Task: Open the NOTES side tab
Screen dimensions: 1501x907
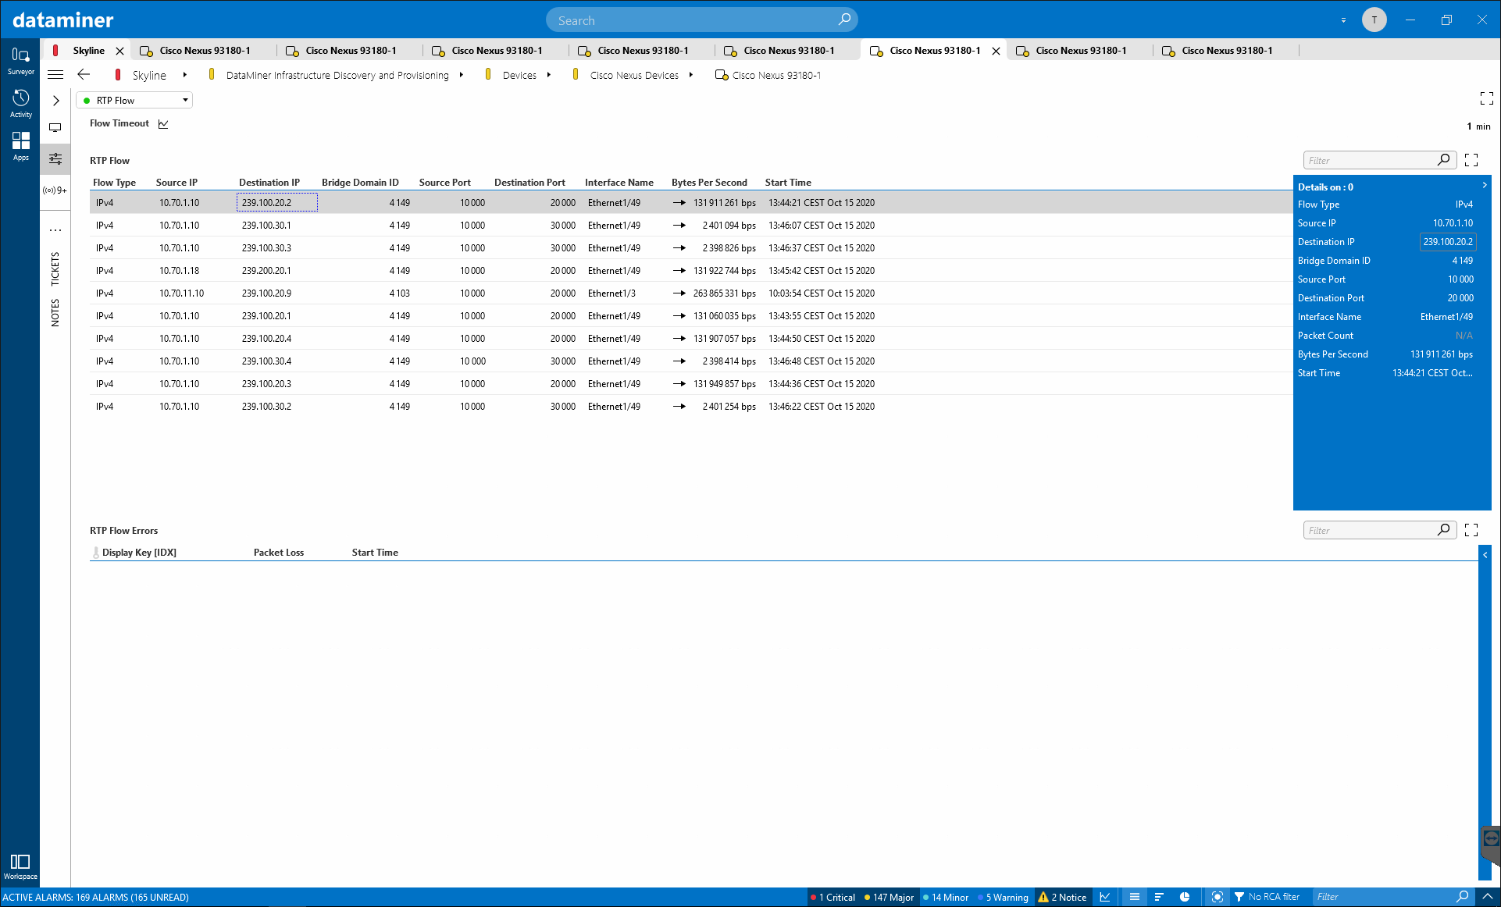Action: 55,313
